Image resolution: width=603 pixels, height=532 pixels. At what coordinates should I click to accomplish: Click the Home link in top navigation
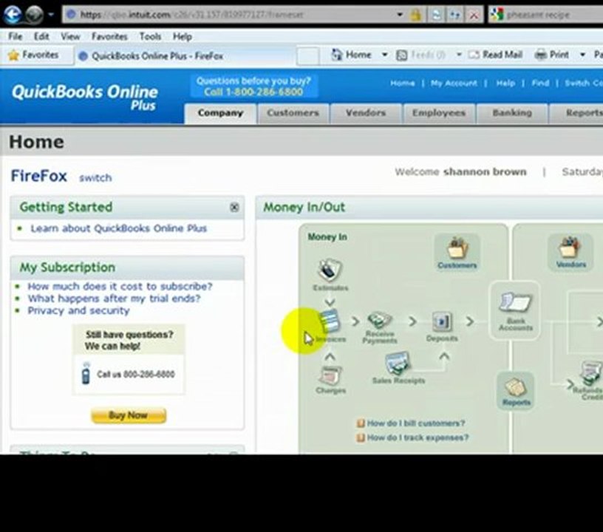402,83
